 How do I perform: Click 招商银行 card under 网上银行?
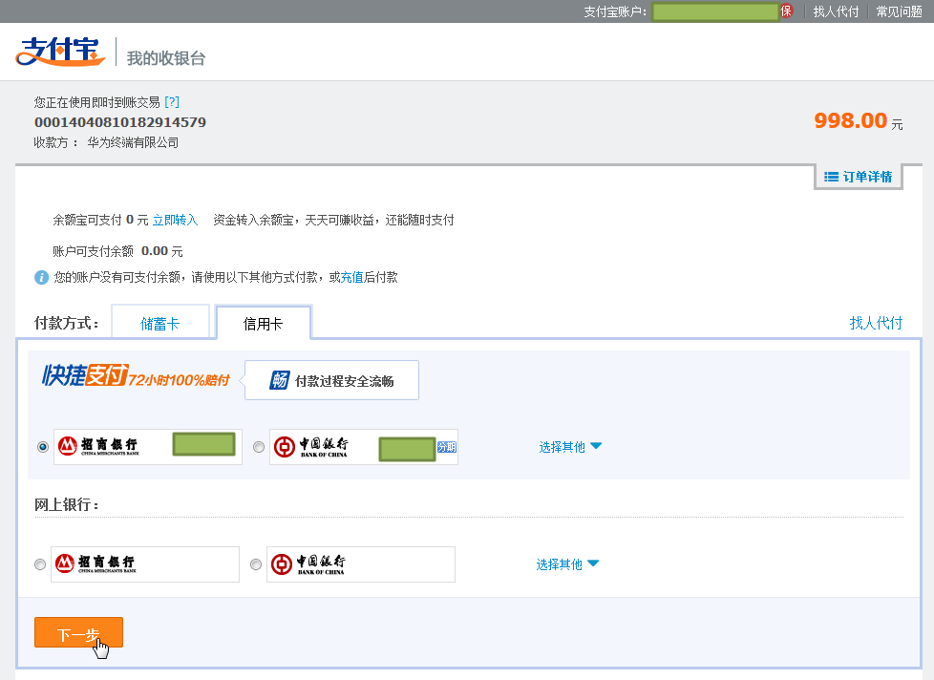(x=145, y=563)
